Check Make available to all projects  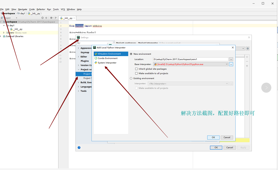point(136,73)
